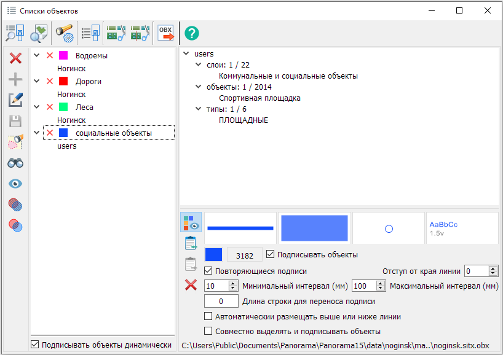This screenshot has width=503, height=355.
Task: Click the OBX export icon in toolbar
Action: click(x=166, y=33)
